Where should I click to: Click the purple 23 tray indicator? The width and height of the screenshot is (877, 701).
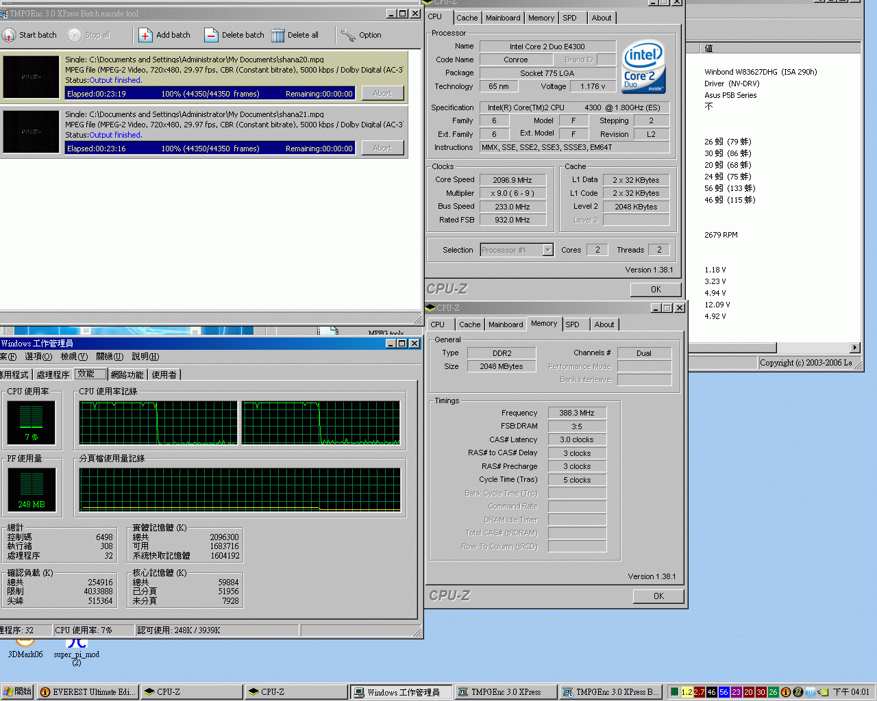(x=737, y=692)
